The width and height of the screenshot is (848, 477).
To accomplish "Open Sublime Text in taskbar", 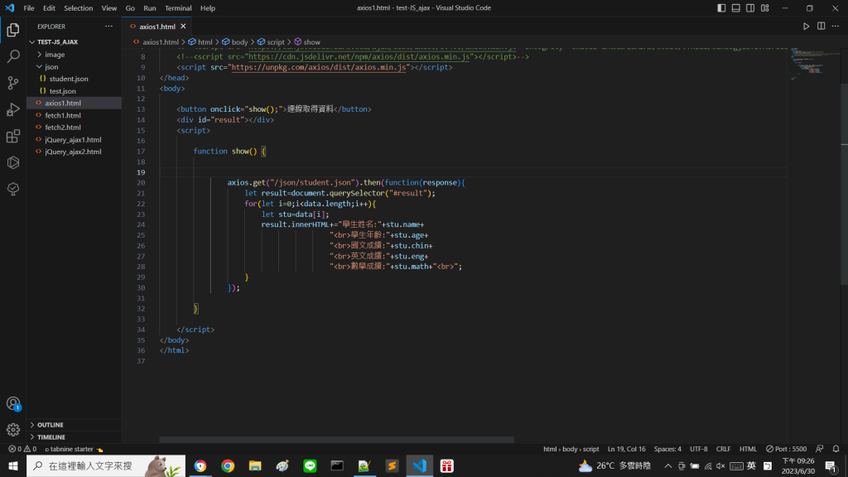I will pos(392,465).
